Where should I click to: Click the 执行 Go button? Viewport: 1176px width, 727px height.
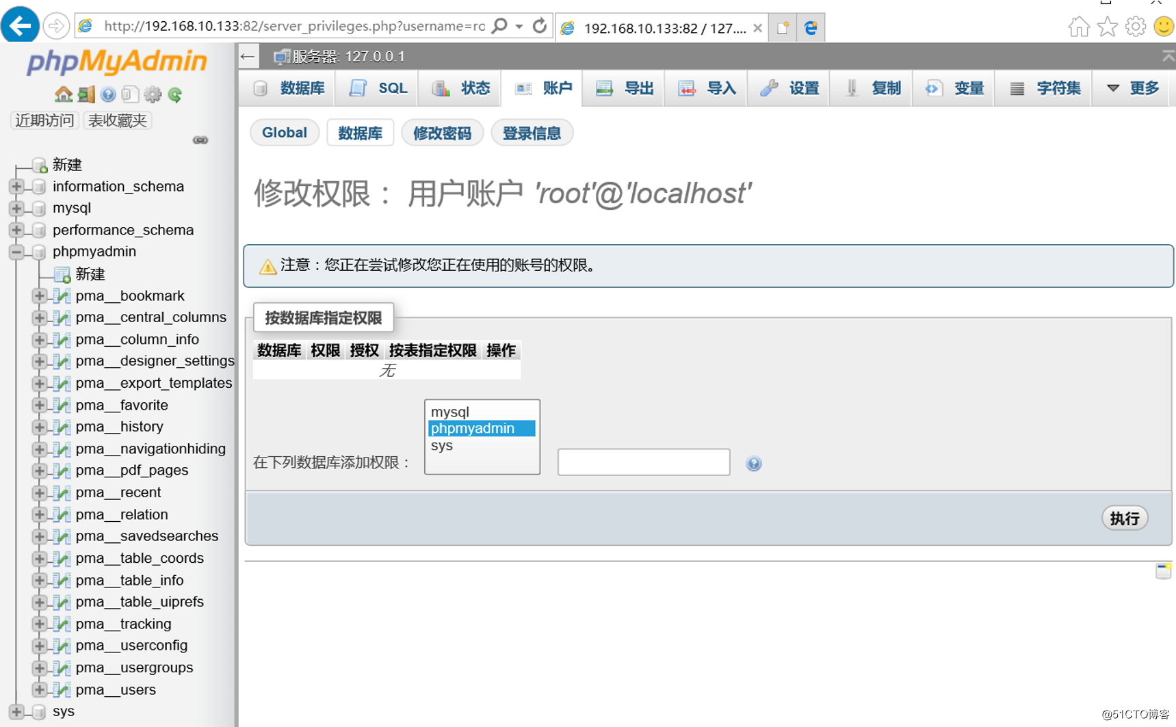[1124, 518]
